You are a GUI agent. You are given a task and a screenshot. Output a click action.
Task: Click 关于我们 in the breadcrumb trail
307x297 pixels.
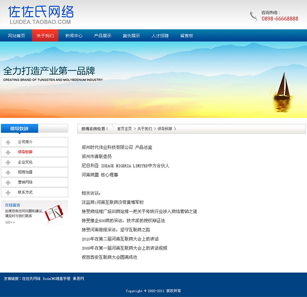[145, 128]
